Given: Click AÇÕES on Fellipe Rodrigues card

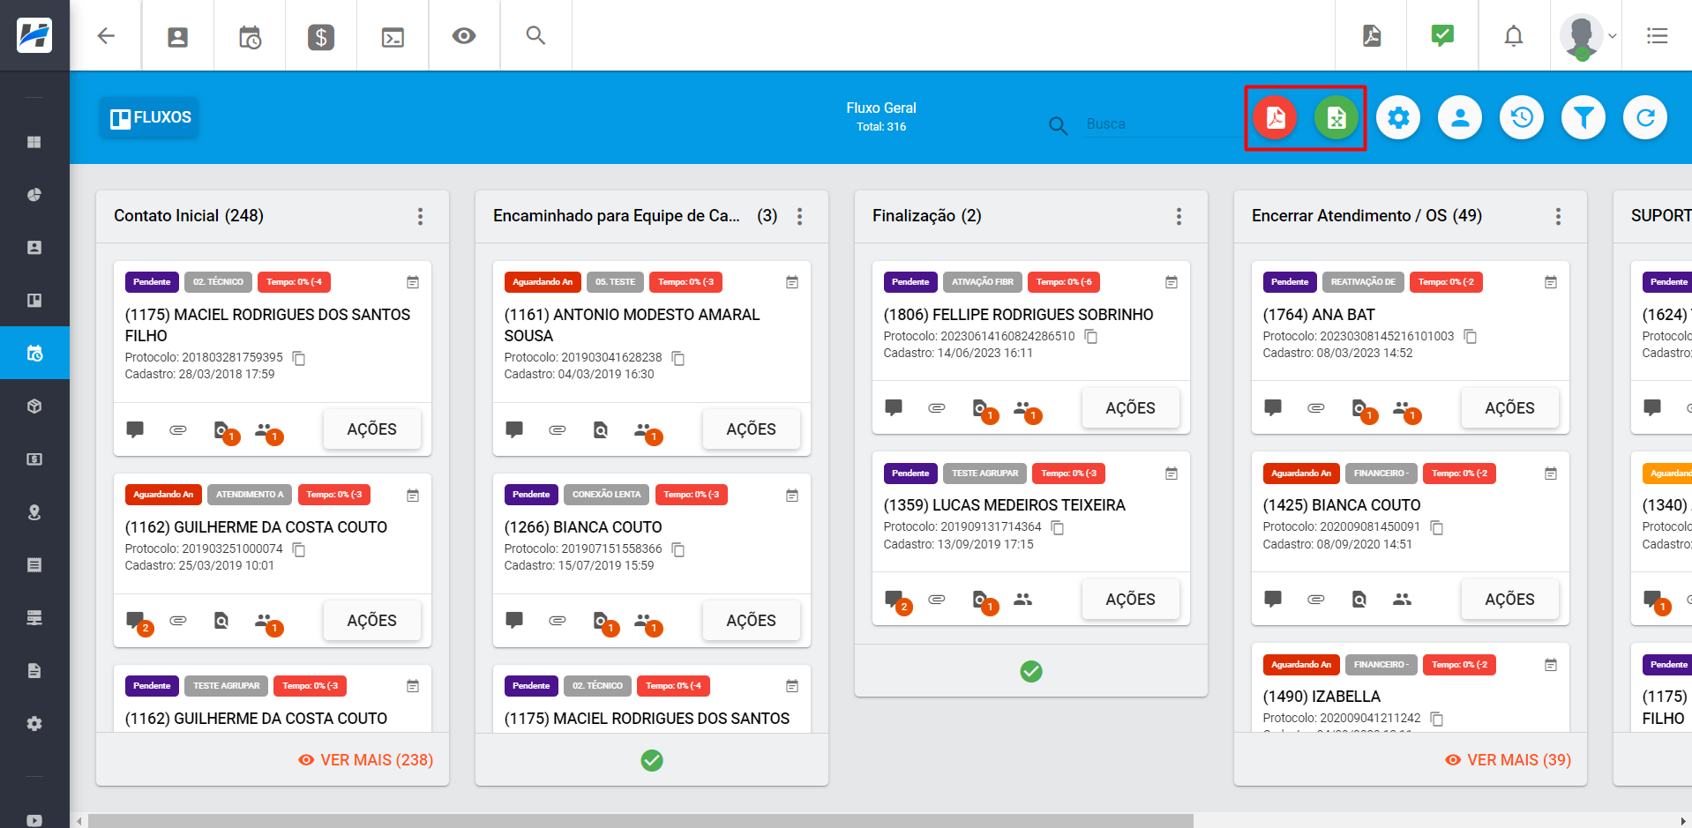Looking at the screenshot, I should point(1130,408).
